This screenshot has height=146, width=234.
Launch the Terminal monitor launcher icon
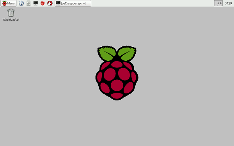(35, 3)
